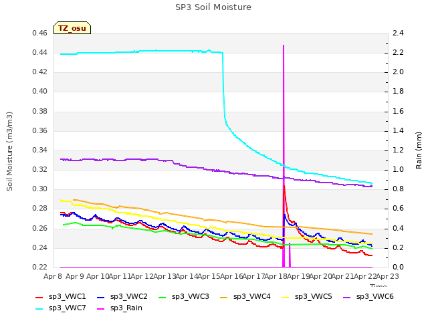428x321 pixels.
Task: Select the sp3_Rain legend entry
Action: (120, 308)
